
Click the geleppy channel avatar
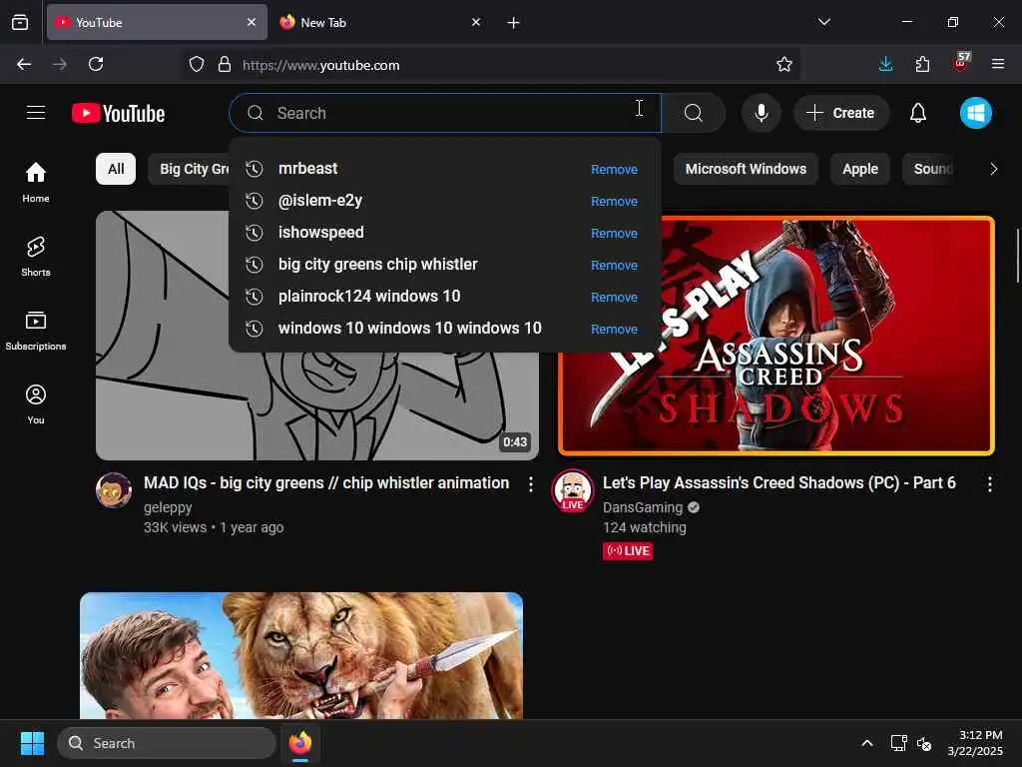tap(114, 489)
